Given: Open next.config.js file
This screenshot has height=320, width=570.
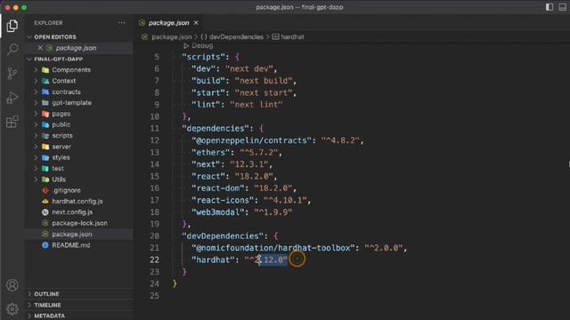Looking at the screenshot, I should tap(72, 212).
